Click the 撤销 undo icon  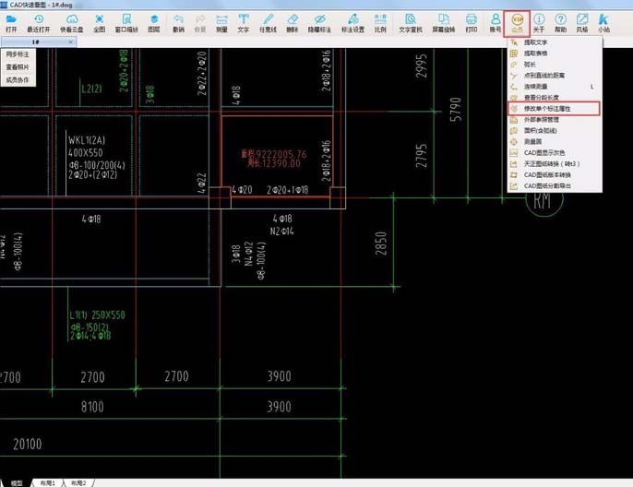pos(178,23)
